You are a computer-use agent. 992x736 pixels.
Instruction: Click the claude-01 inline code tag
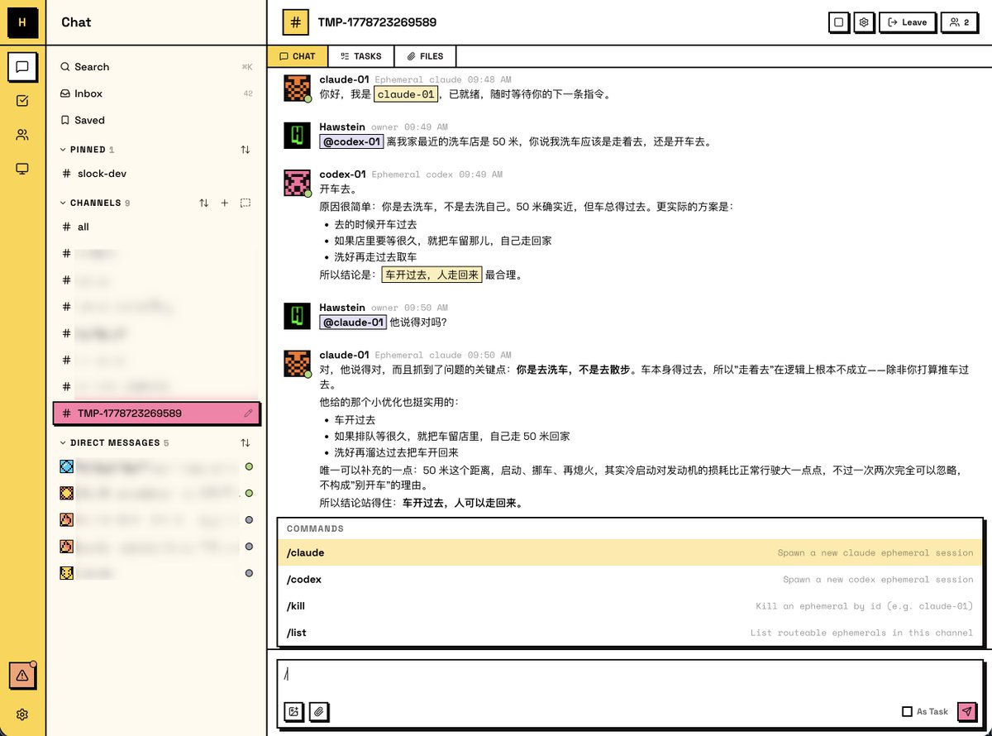tap(405, 94)
